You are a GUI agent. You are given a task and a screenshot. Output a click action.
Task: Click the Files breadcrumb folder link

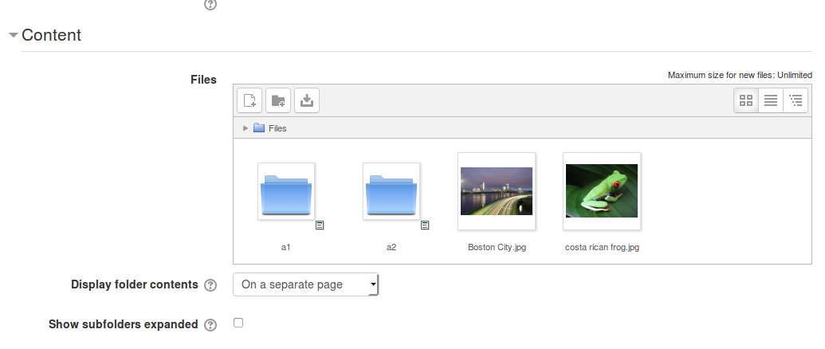(x=277, y=128)
